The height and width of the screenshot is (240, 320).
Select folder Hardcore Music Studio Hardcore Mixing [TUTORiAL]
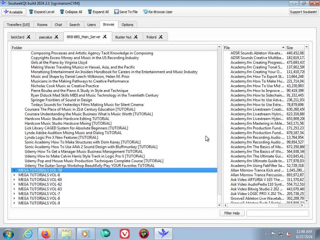tap(68, 123)
